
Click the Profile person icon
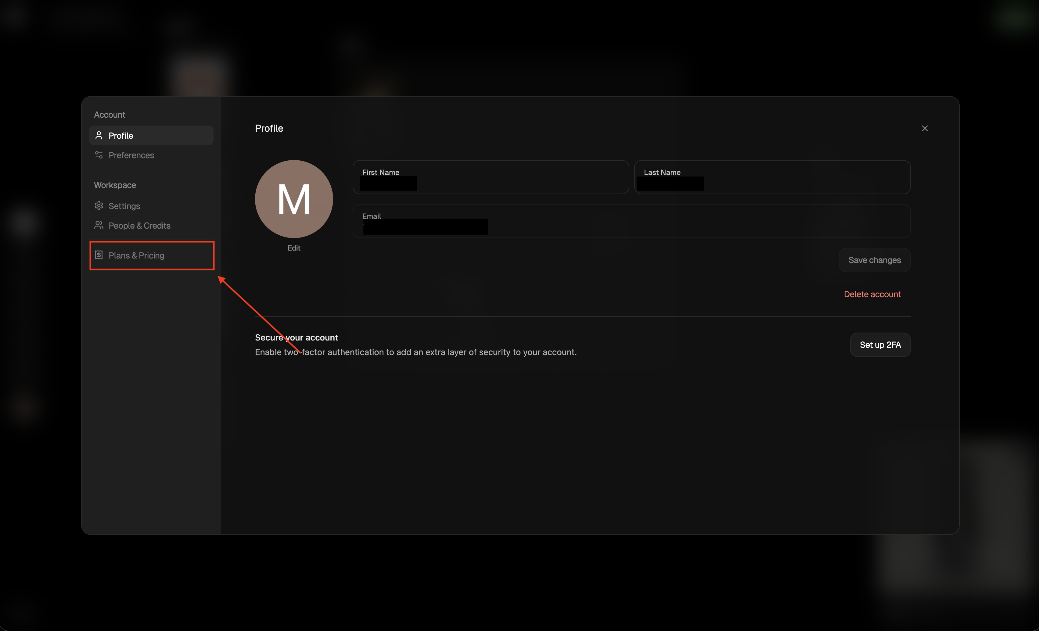pyautogui.click(x=99, y=135)
